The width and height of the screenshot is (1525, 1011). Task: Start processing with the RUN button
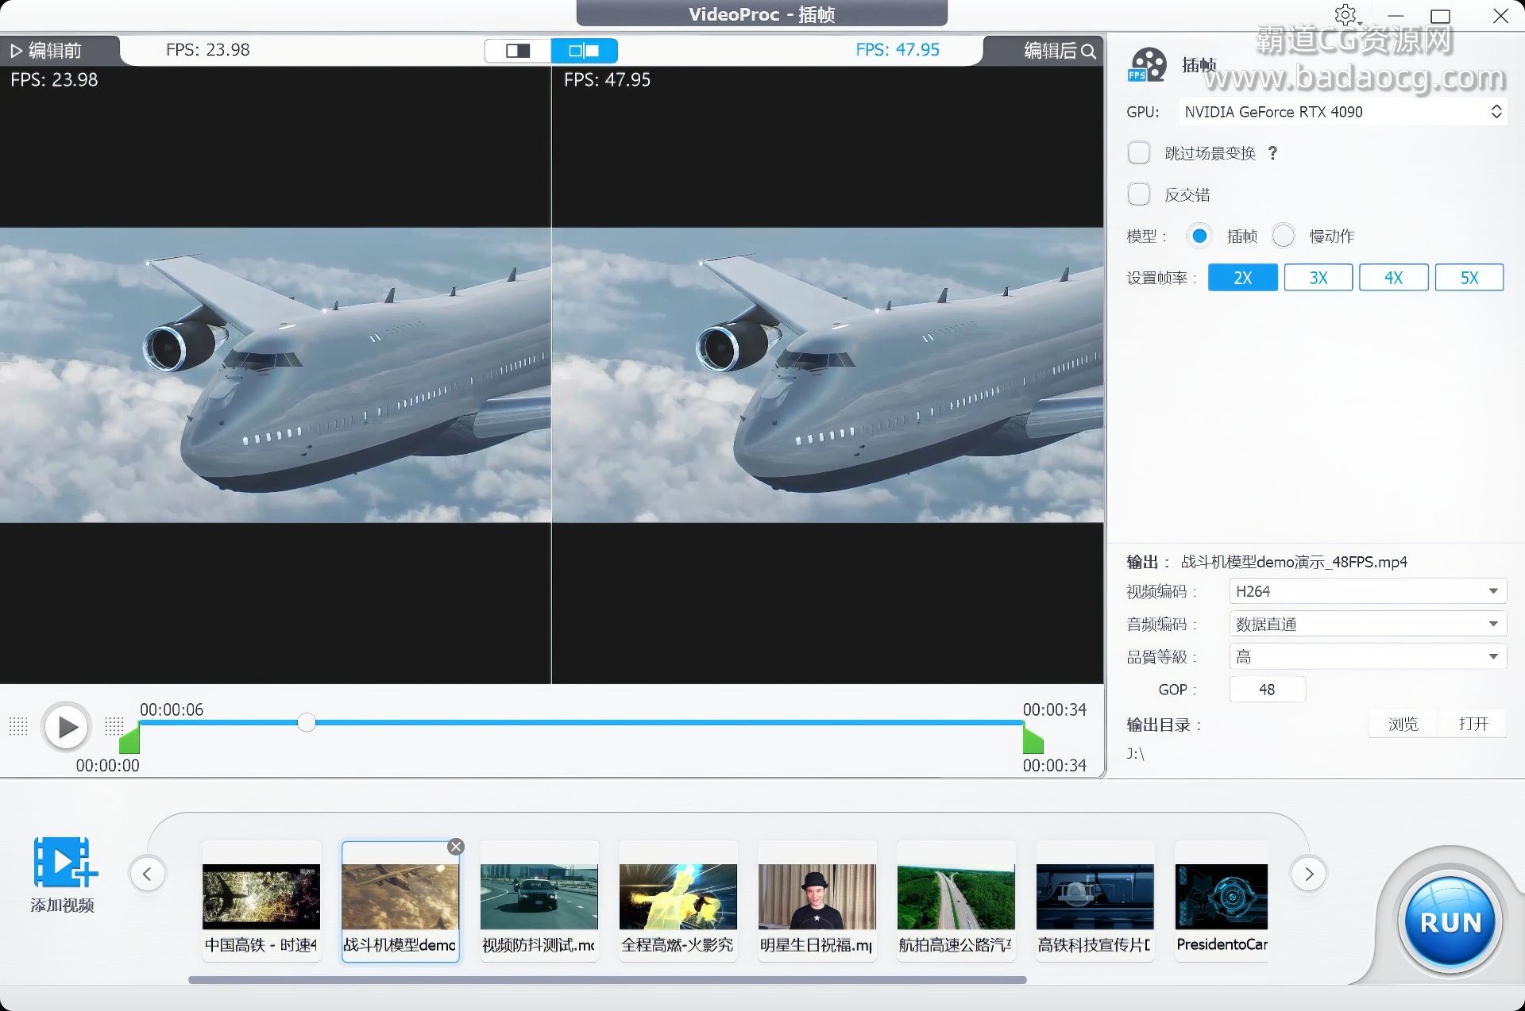(1450, 921)
